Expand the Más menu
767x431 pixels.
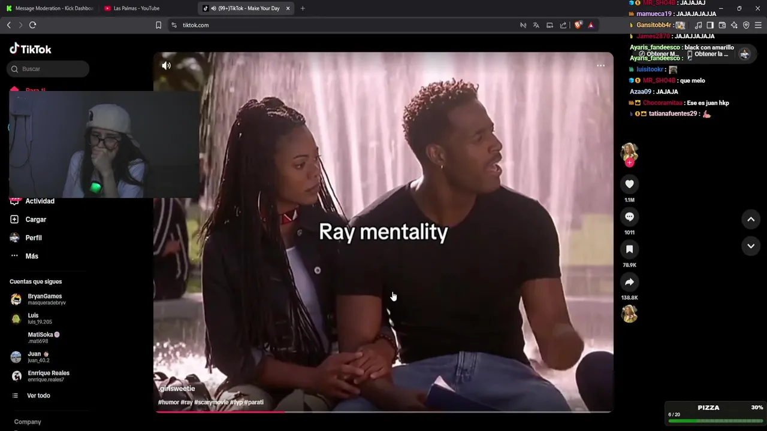click(32, 256)
